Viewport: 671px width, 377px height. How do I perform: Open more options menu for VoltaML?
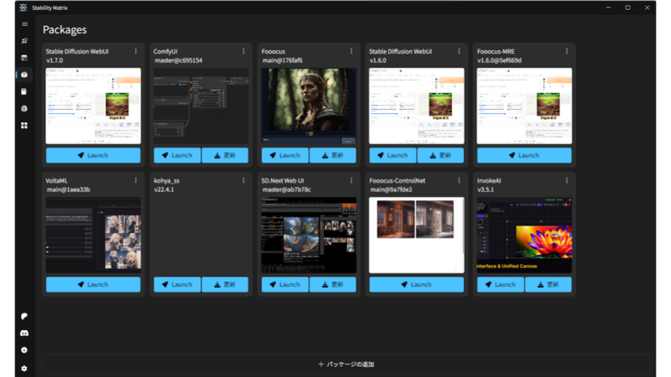pos(136,180)
